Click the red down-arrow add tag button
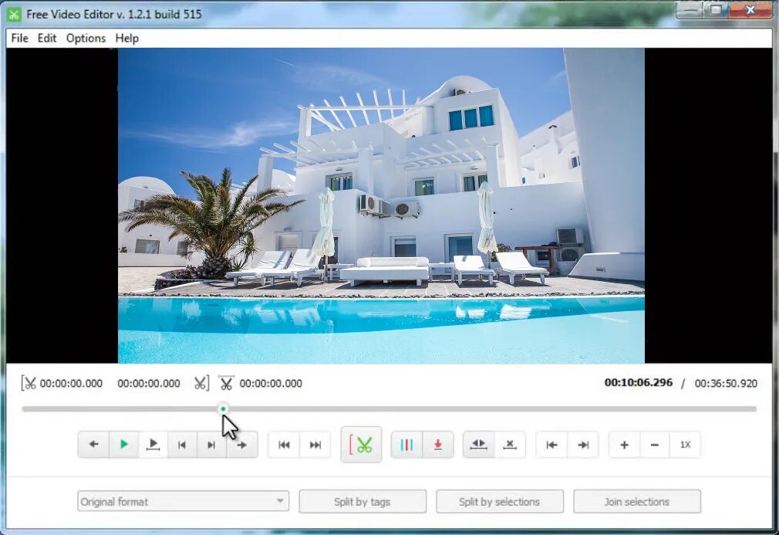The width and height of the screenshot is (779, 535). click(437, 445)
